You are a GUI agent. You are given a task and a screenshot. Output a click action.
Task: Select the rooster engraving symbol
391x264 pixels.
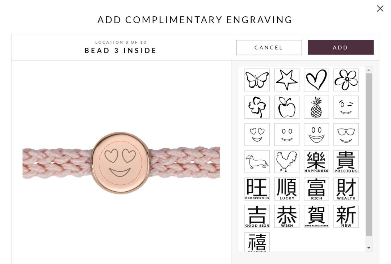[287, 162]
